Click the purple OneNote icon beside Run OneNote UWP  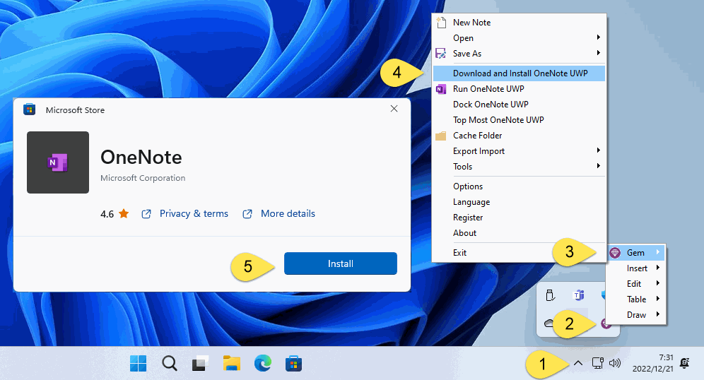tap(441, 89)
